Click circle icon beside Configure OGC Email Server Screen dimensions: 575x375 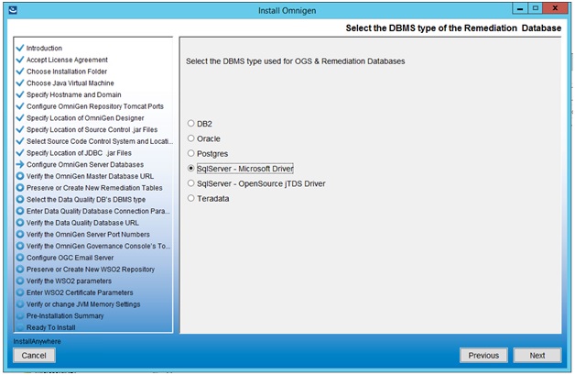20,258
